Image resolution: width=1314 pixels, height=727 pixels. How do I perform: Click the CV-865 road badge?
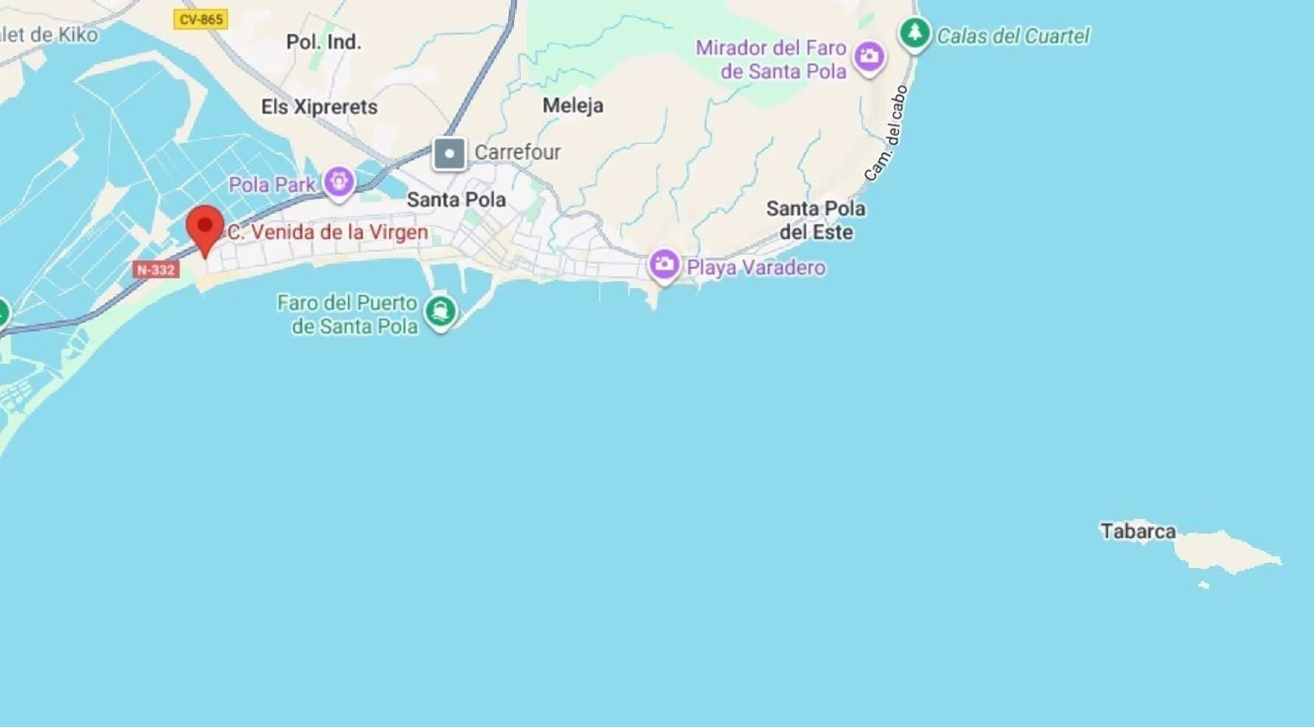pos(201,20)
